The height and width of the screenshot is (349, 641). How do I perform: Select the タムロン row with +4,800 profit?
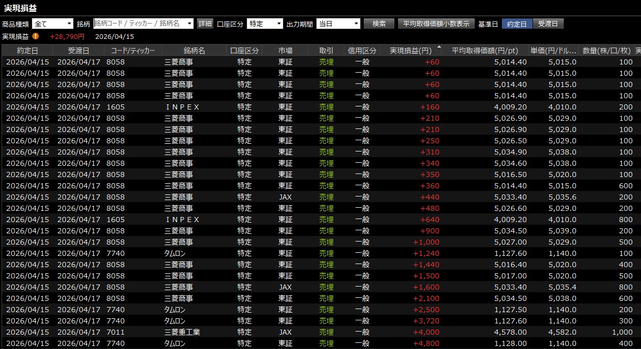pyautogui.click(x=174, y=343)
